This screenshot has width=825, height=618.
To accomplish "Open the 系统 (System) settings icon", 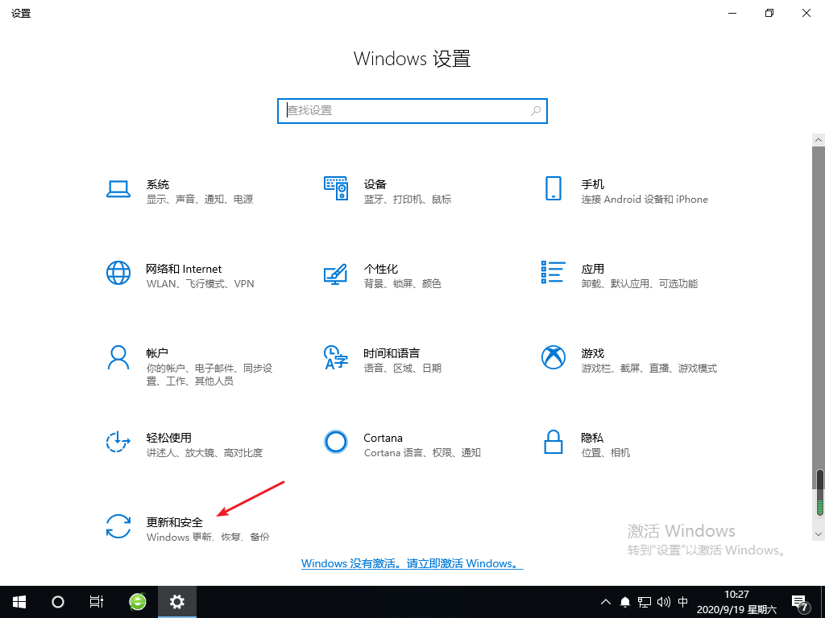I will coord(118,188).
